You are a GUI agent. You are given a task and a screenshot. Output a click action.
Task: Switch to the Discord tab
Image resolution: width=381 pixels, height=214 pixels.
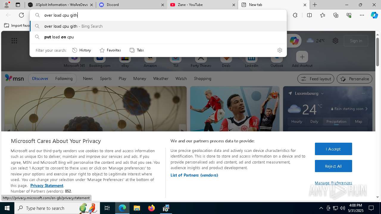coord(131,5)
